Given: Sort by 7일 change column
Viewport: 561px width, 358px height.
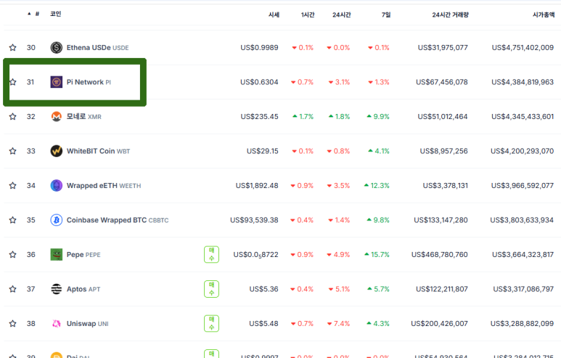Looking at the screenshot, I should coord(386,15).
